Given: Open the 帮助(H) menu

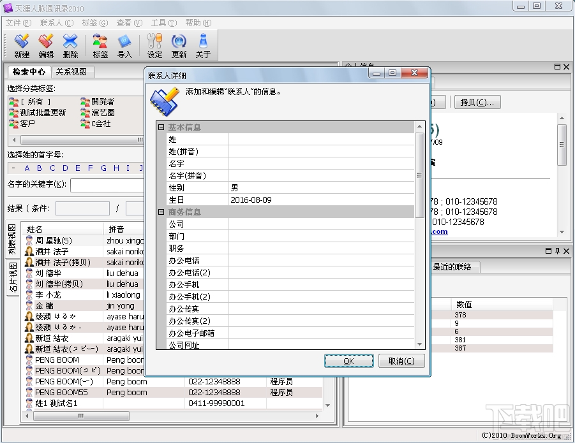Looking at the screenshot, I should [198, 23].
